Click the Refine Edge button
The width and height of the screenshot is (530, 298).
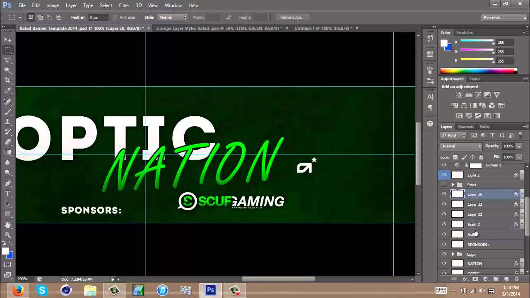tap(292, 17)
